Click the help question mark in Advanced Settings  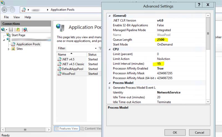(x=199, y=5)
